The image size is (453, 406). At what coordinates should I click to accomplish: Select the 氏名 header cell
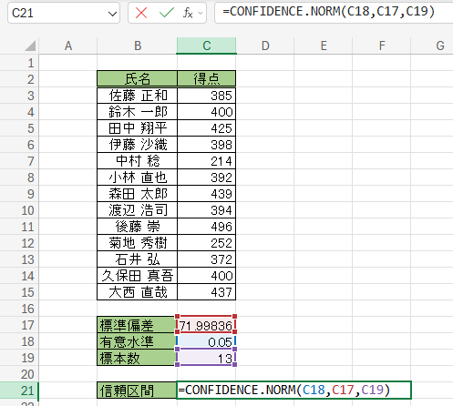tap(138, 78)
